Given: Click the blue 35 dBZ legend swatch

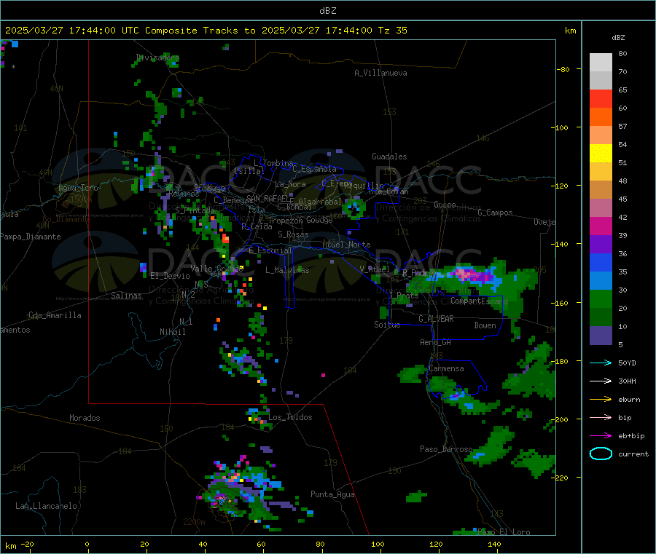Looking at the screenshot, I should tap(601, 262).
